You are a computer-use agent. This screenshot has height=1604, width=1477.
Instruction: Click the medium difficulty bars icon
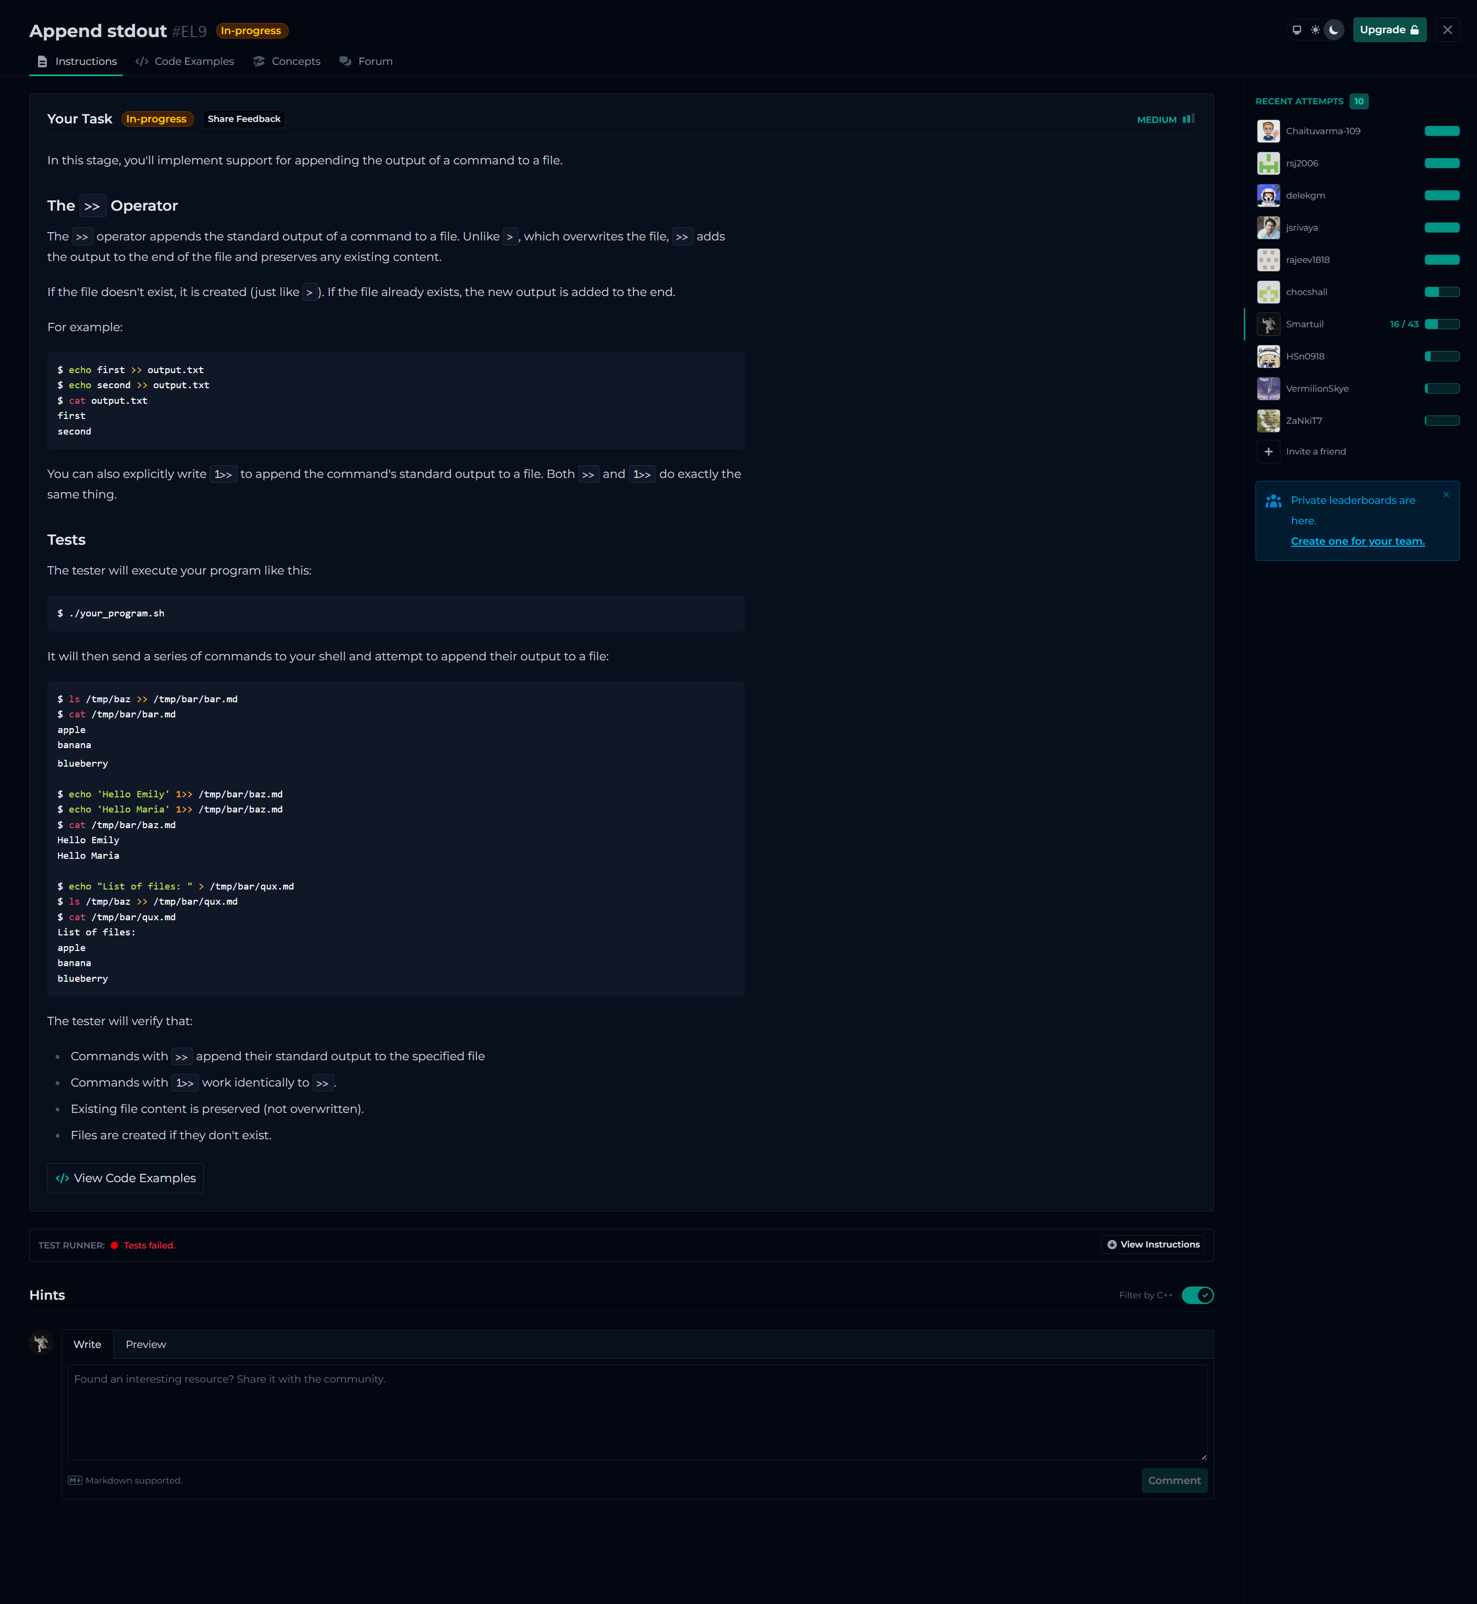(1188, 119)
